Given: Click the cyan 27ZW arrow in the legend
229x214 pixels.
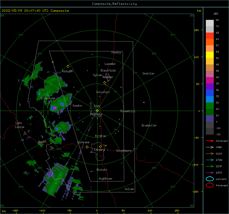Looking at the screenshot, I should (210, 160).
